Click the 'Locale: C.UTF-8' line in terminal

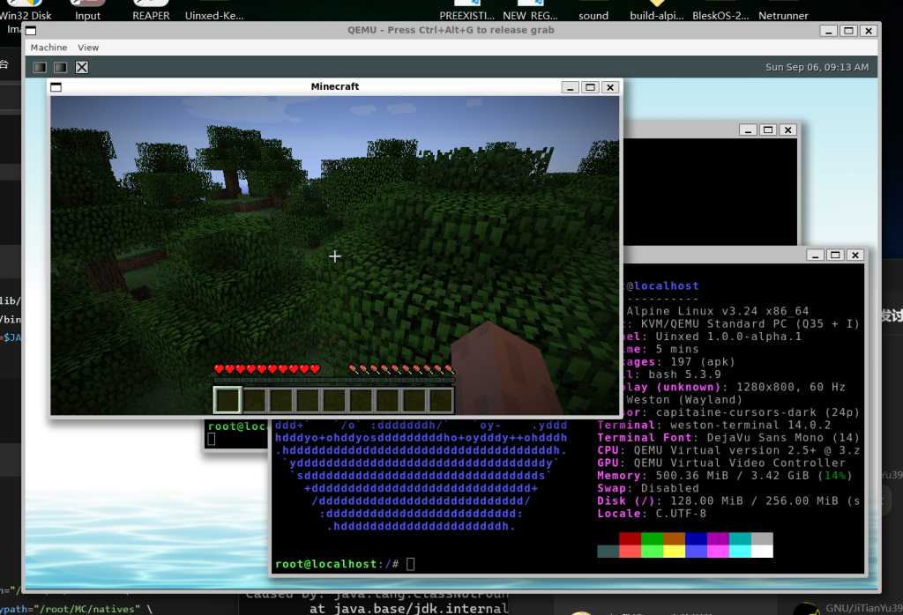click(652, 514)
